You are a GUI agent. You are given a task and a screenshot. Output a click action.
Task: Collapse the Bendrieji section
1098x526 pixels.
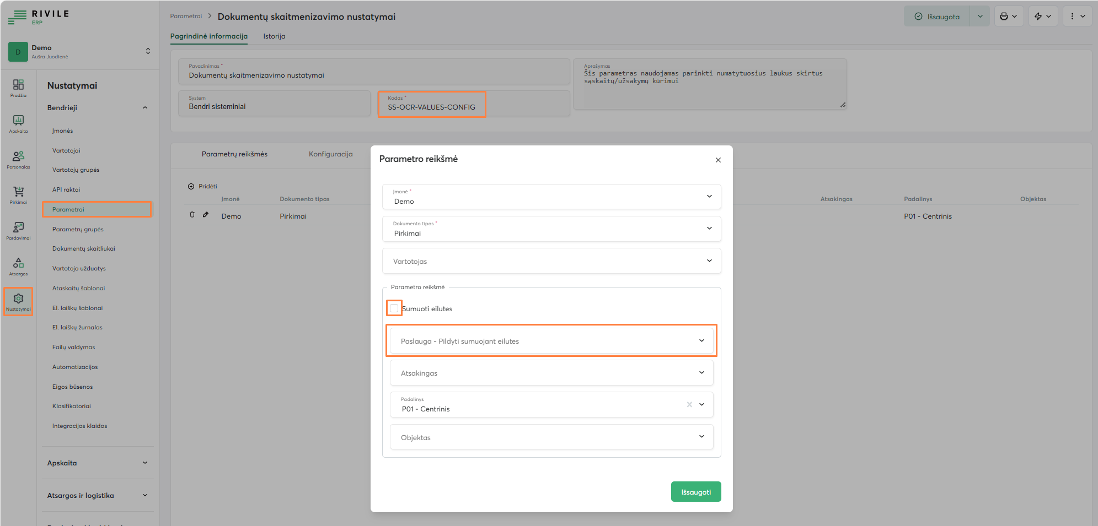coord(145,107)
